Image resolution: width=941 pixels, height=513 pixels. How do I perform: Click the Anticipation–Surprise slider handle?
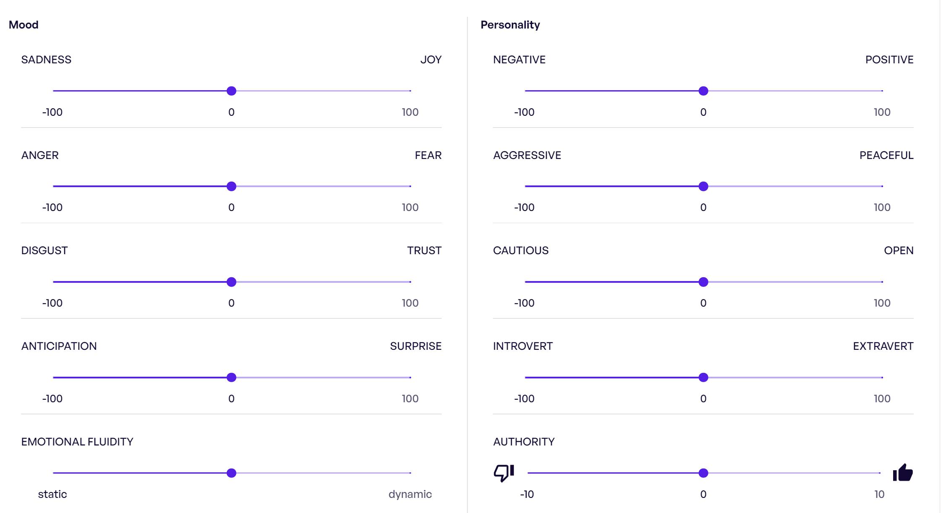tap(231, 378)
